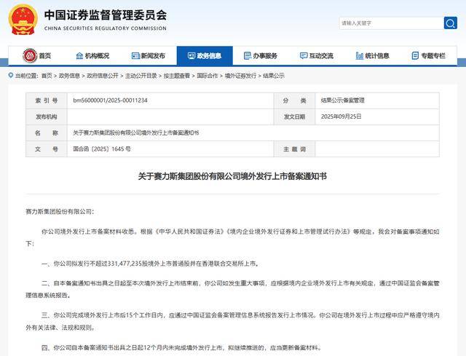Click the 首页 home icon in navbar
466x356 pixels.
click(x=30, y=56)
